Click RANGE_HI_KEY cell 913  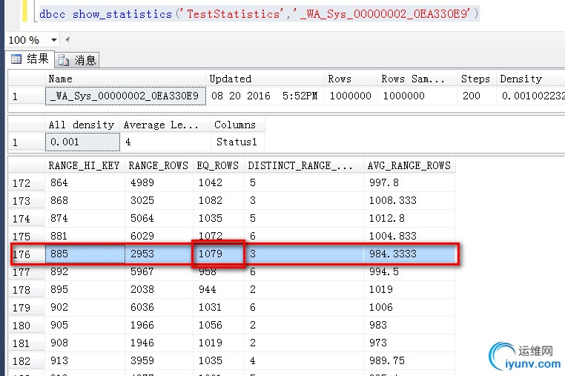point(85,360)
